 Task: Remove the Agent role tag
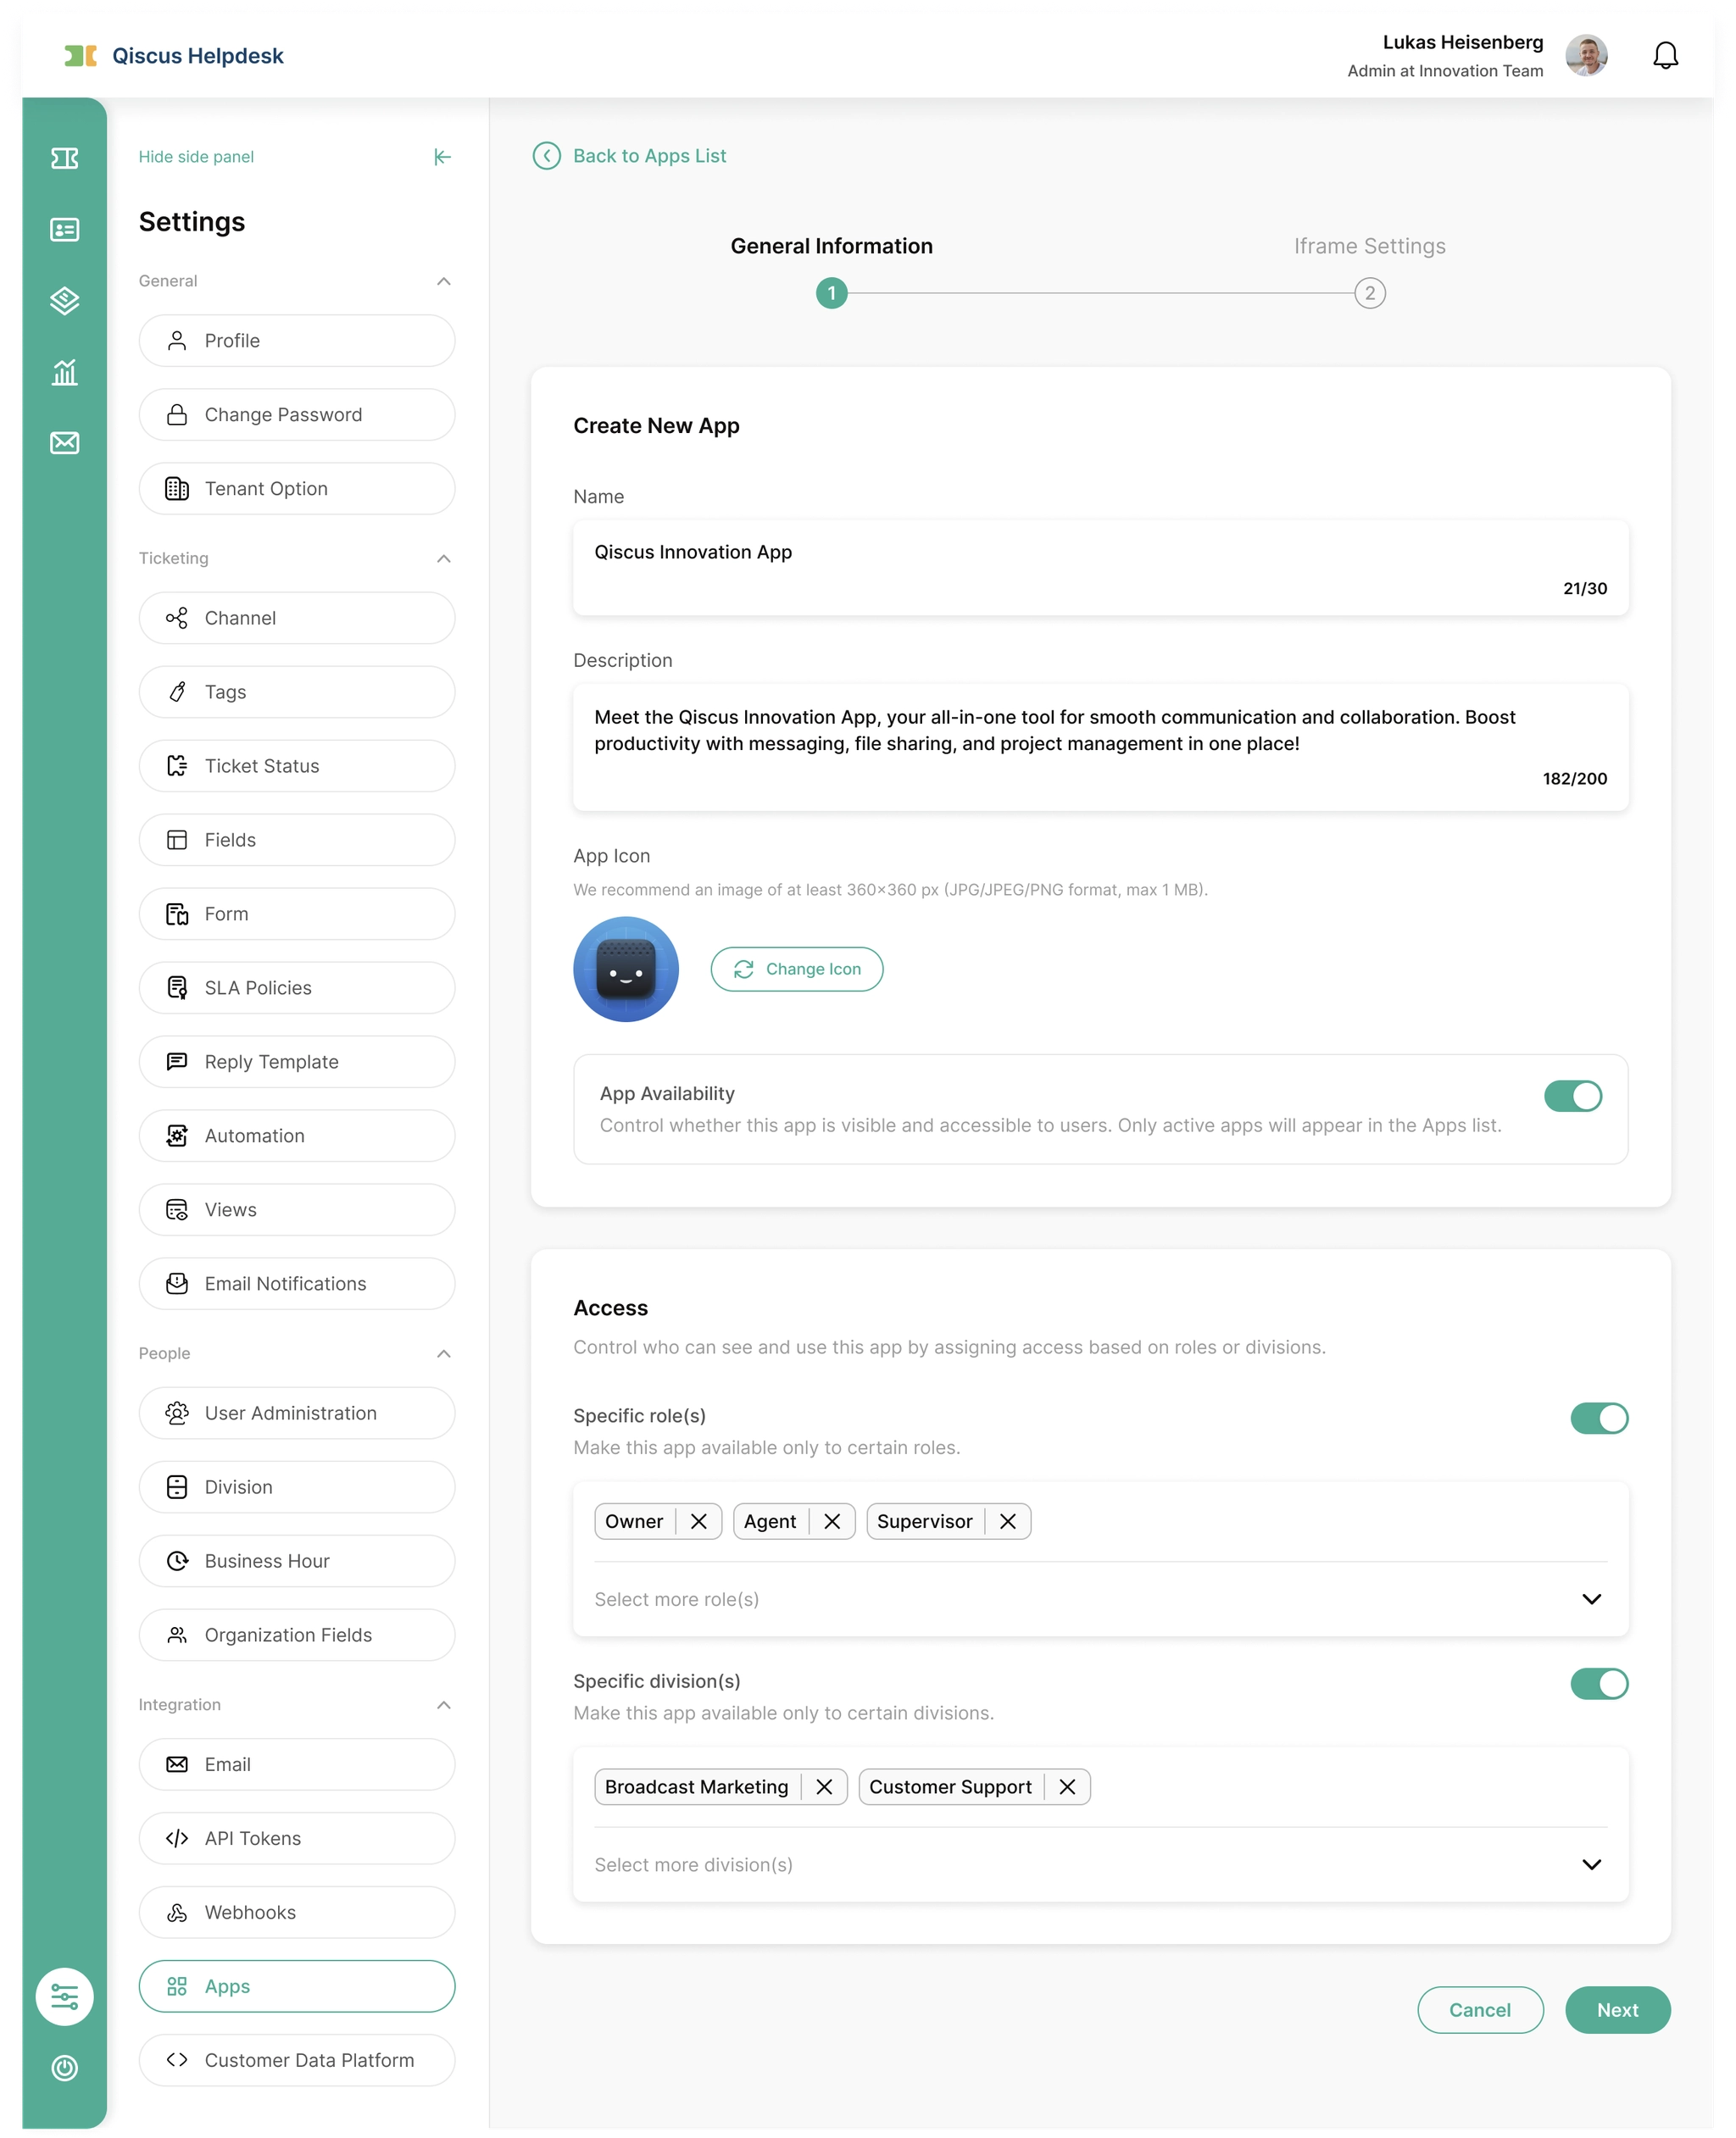831,1521
